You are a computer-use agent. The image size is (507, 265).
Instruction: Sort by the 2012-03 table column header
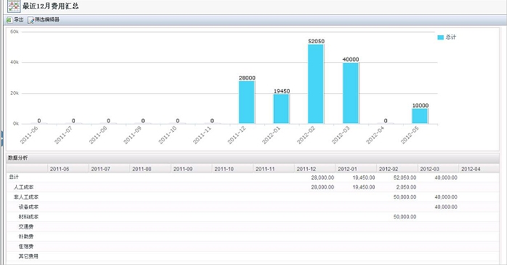[438, 169]
